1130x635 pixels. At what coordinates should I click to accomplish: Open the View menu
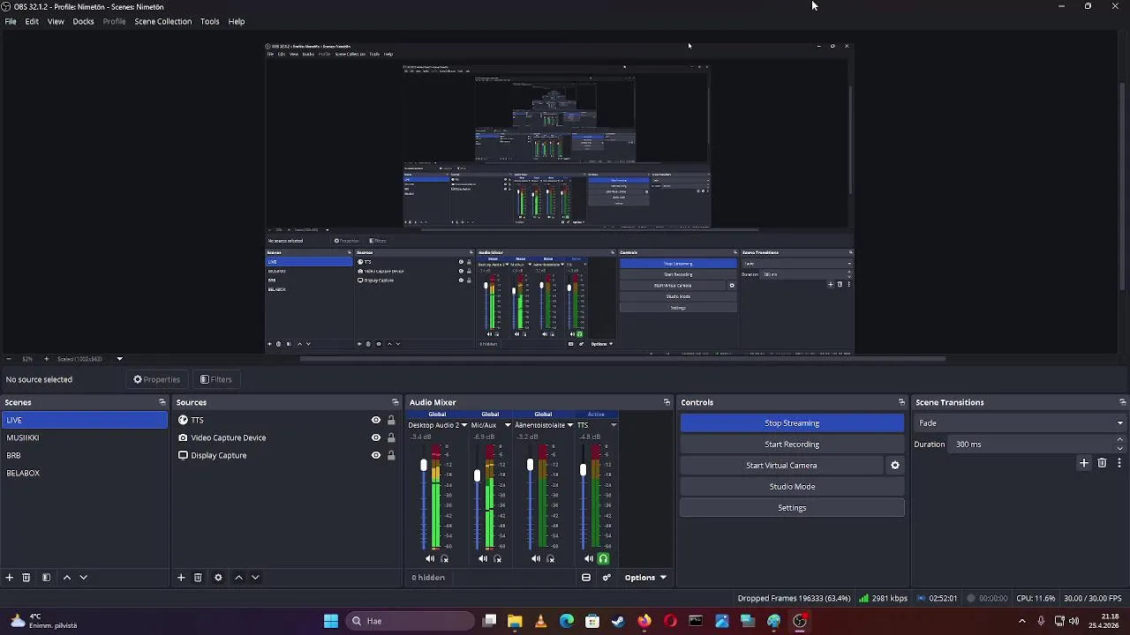(56, 21)
